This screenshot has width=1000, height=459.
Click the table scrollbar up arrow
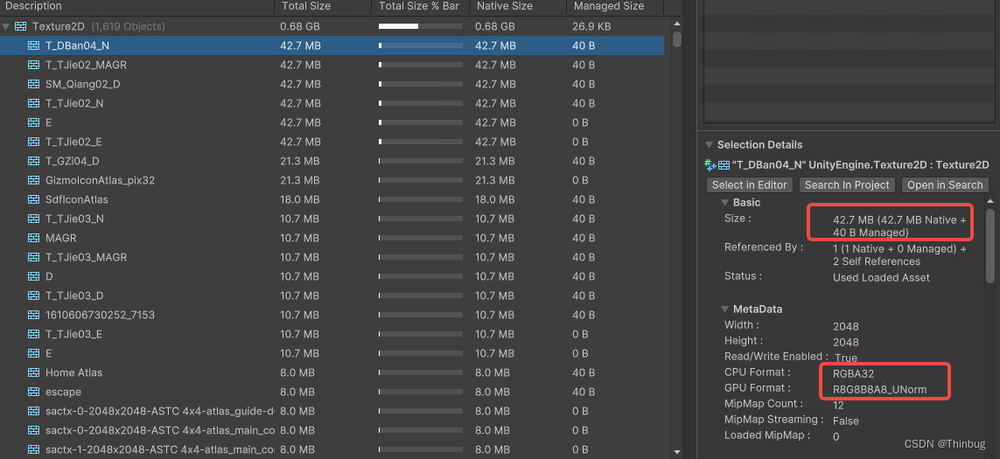click(x=677, y=24)
